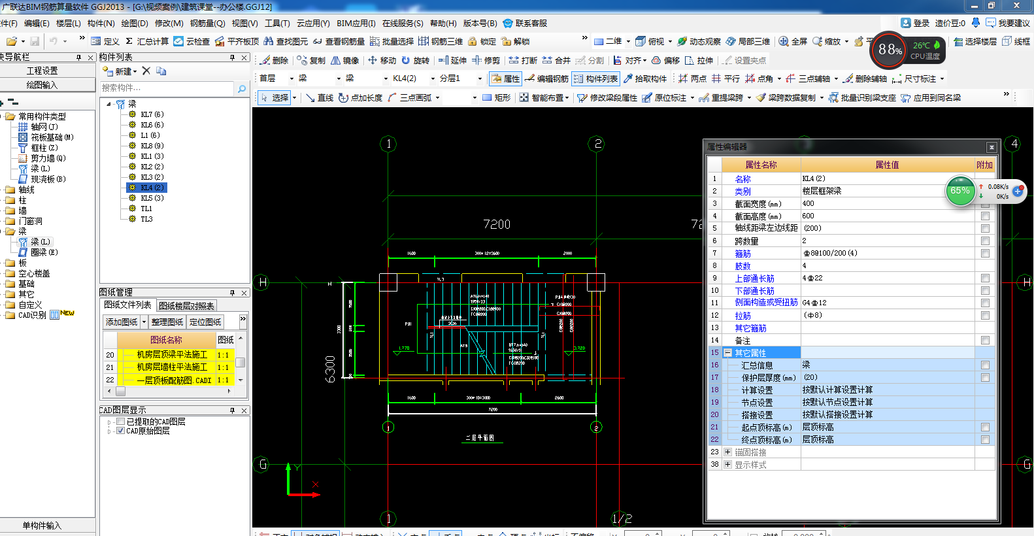Click 原位标注 annotation tool
This screenshot has height=536, width=1034.
tap(664, 97)
